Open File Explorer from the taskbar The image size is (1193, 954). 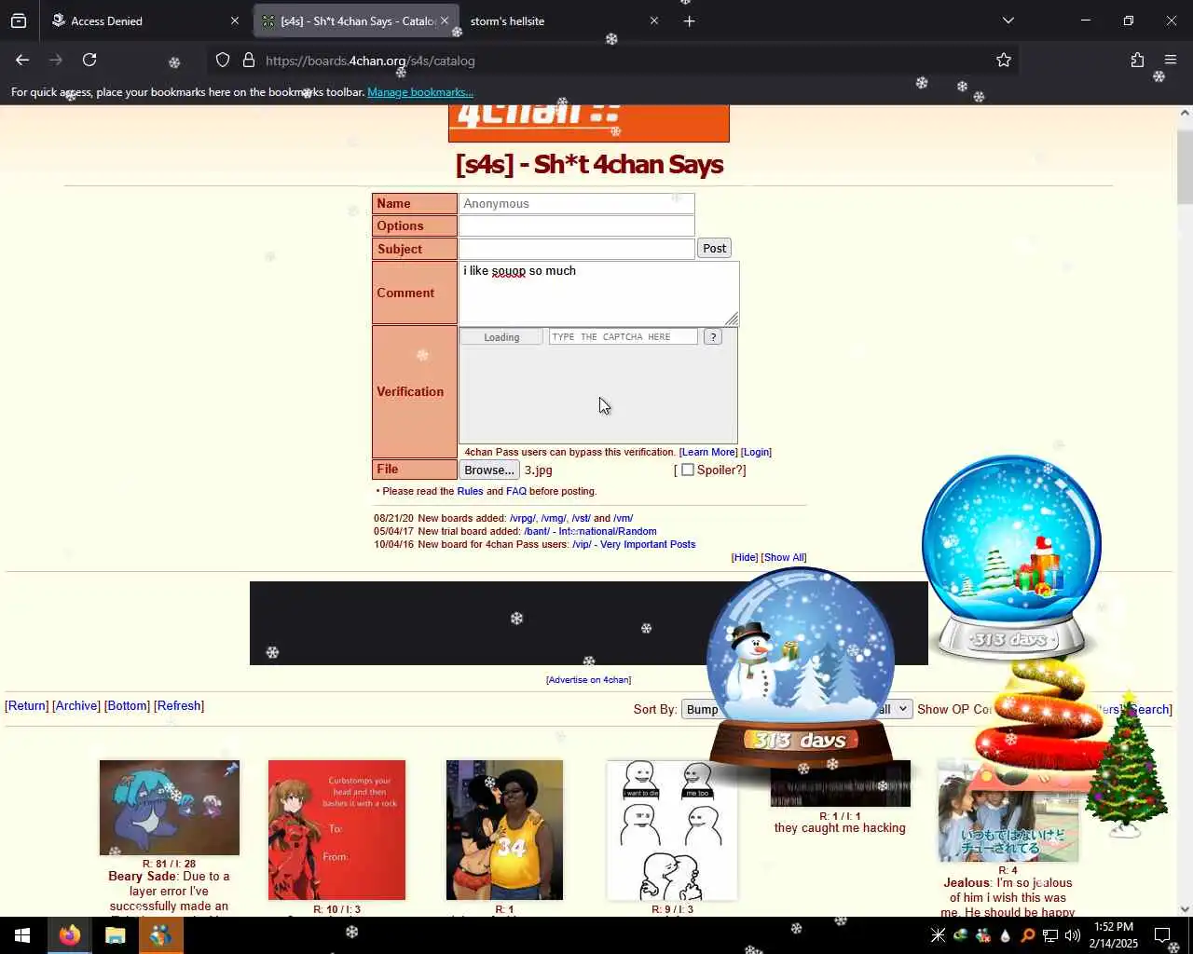115,935
